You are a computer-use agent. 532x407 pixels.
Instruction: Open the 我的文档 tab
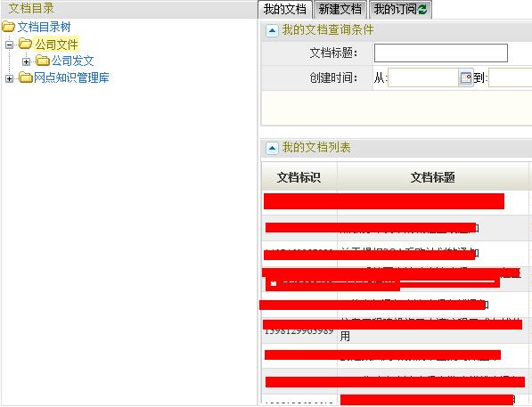point(284,9)
